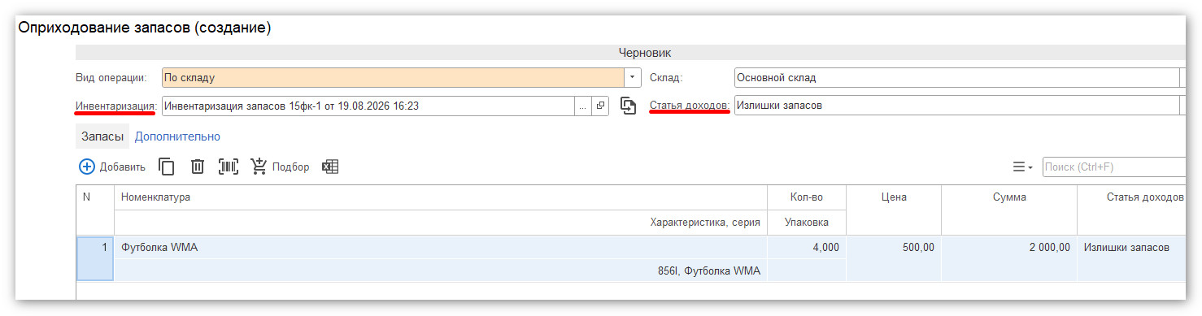
Task: Switch to the Дополнительно tab
Action: (x=177, y=136)
